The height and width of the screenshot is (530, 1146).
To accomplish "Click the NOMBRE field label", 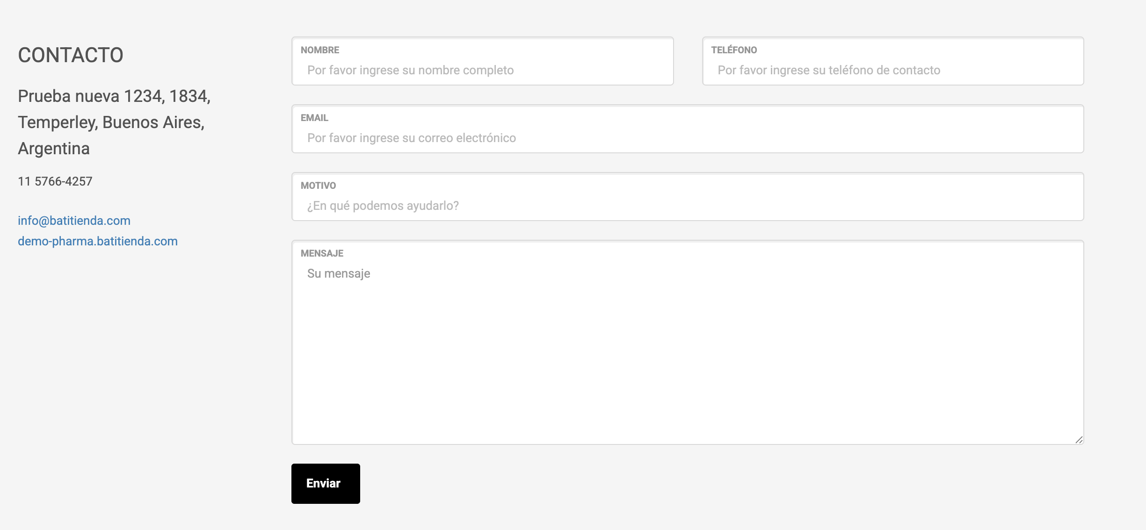I will coord(320,50).
